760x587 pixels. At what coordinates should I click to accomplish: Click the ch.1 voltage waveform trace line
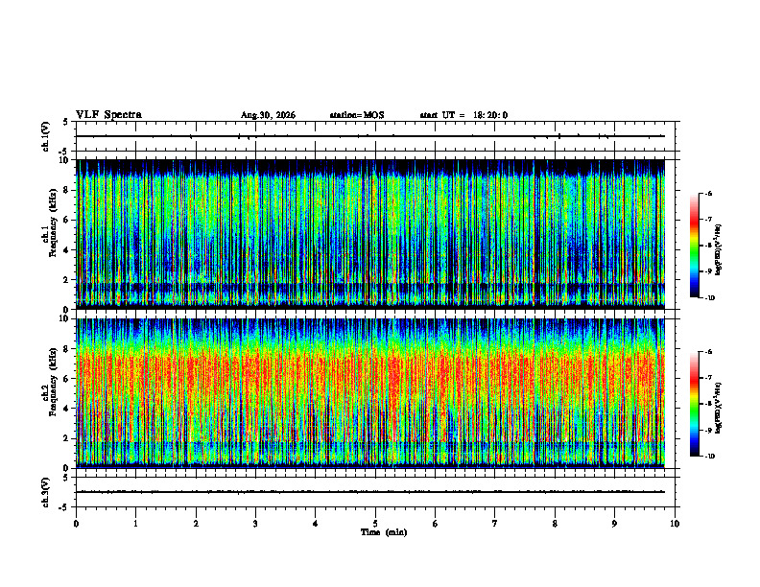tap(370, 136)
